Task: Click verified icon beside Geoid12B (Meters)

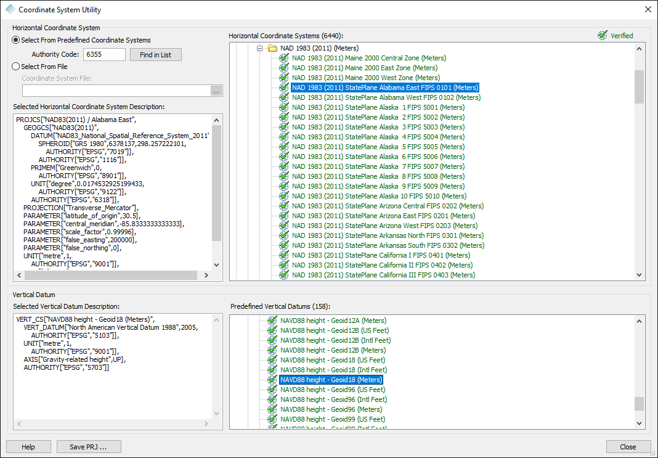Action: click(x=272, y=350)
